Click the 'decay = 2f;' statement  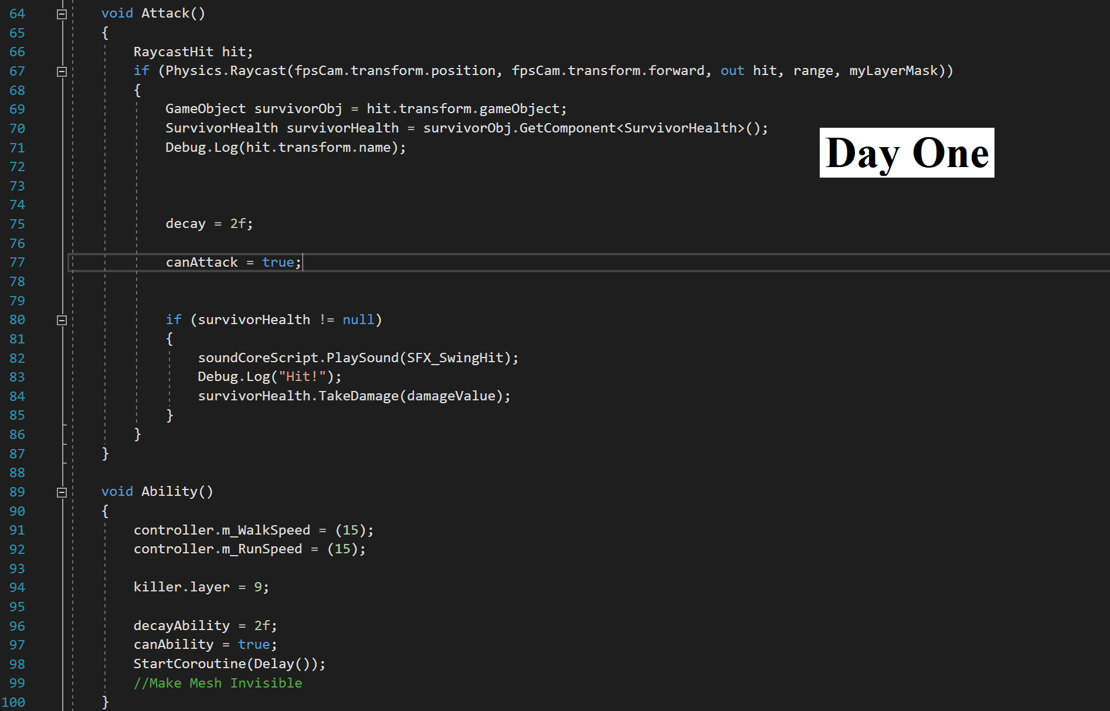click(209, 224)
